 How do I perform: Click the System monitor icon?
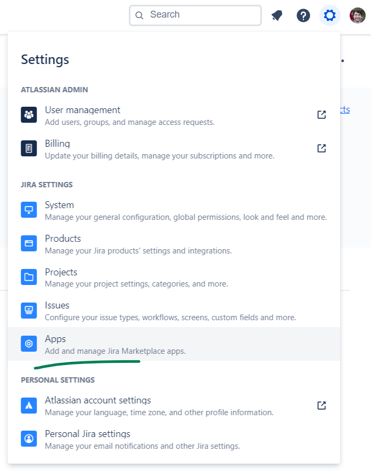point(29,210)
